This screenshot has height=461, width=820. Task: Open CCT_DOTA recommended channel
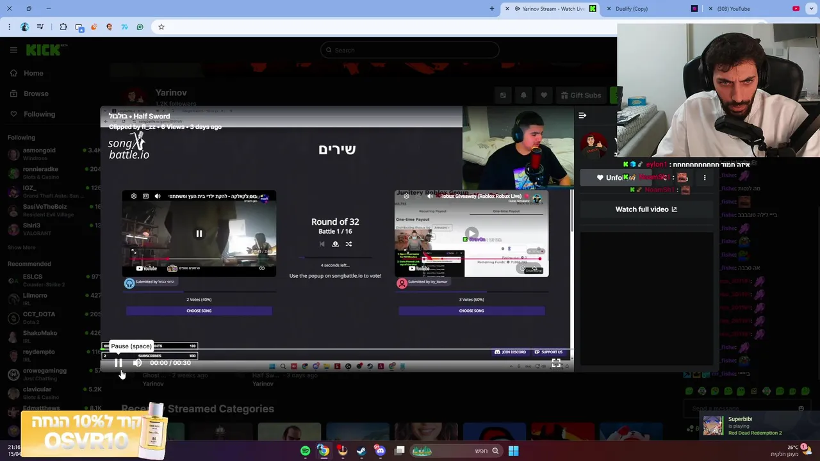(51, 317)
